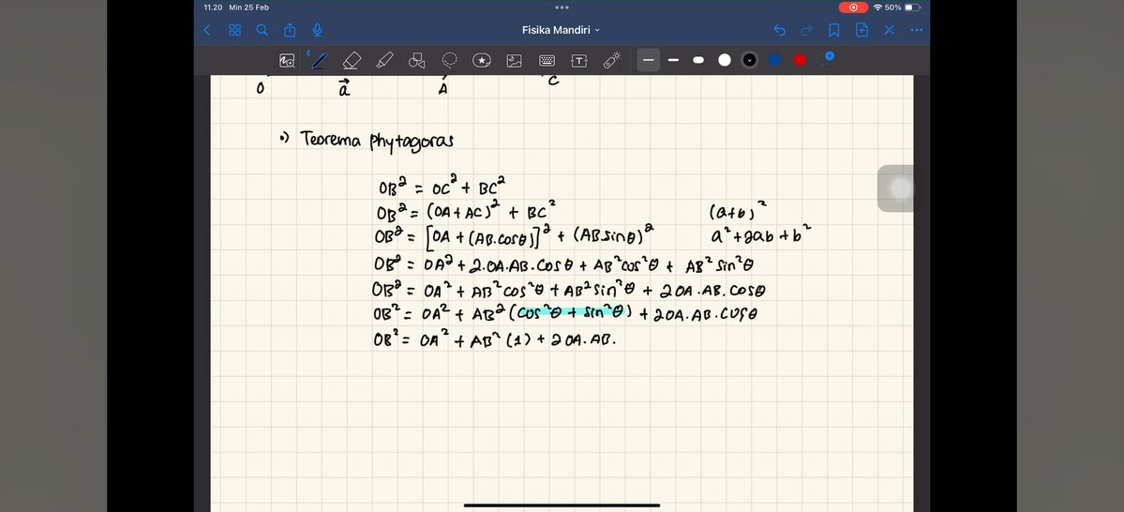Go back with the left chevron
This screenshot has width=1124, height=512.
pos(207,30)
